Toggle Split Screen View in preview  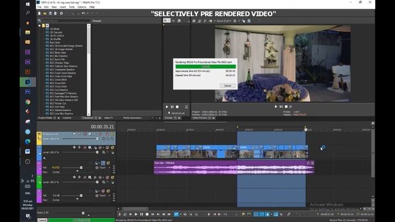[210, 21]
